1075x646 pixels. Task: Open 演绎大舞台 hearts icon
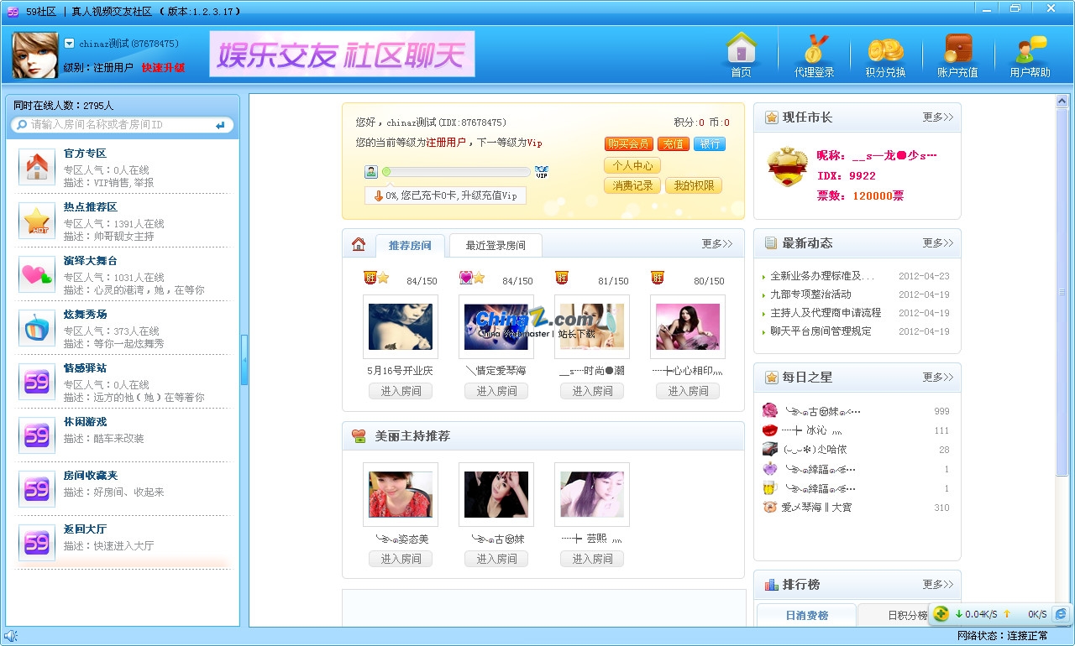pyautogui.click(x=37, y=274)
